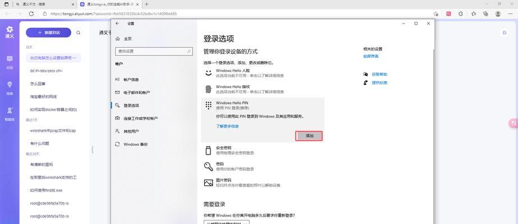Open the browser Favorites list icon
518x224 pixels.
[x=474, y=14]
